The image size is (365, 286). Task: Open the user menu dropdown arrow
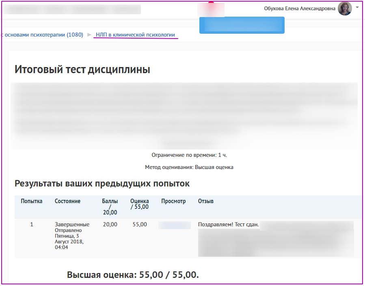(x=357, y=7)
